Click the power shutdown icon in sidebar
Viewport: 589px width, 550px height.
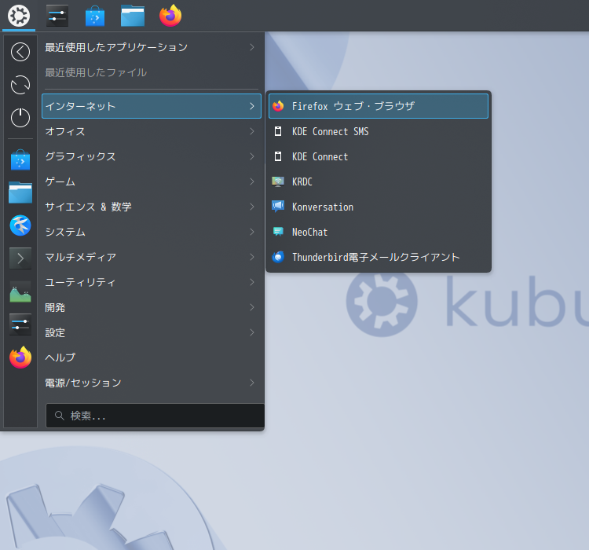(20, 118)
